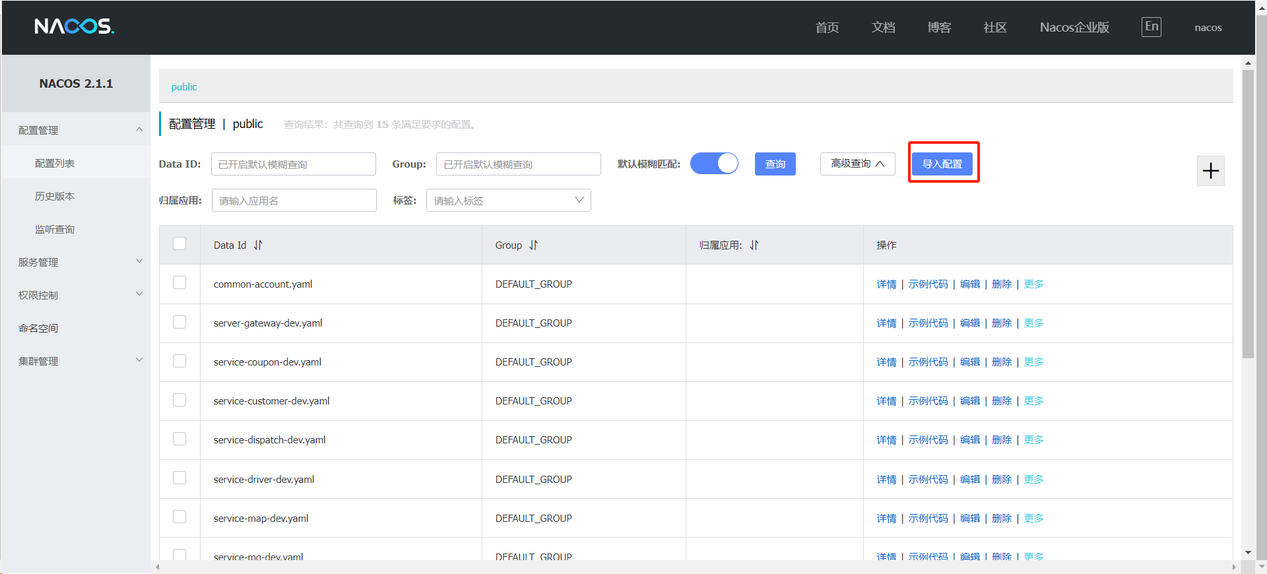Open 示例代码 for server-gateway-dev.yaml
The image size is (1267, 574).
click(928, 323)
